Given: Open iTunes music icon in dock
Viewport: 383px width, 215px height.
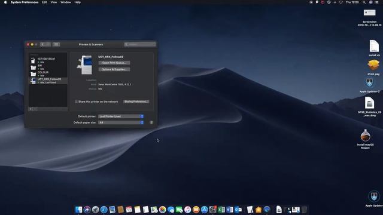Looking at the screenshot, I should (x=187, y=210).
